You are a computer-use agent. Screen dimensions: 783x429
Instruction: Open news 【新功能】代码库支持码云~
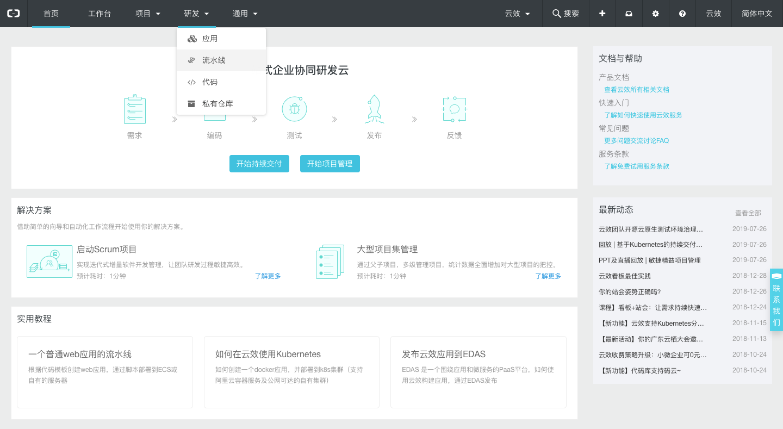[640, 370]
